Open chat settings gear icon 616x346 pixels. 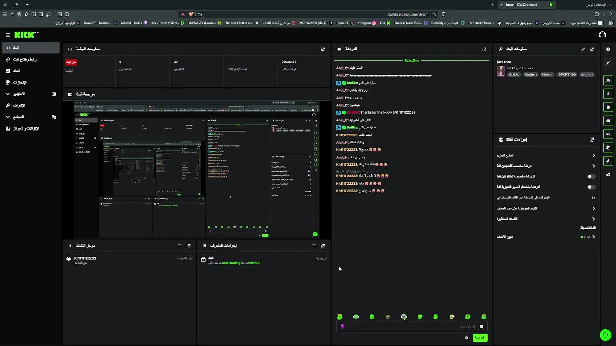pyautogui.click(x=466, y=338)
